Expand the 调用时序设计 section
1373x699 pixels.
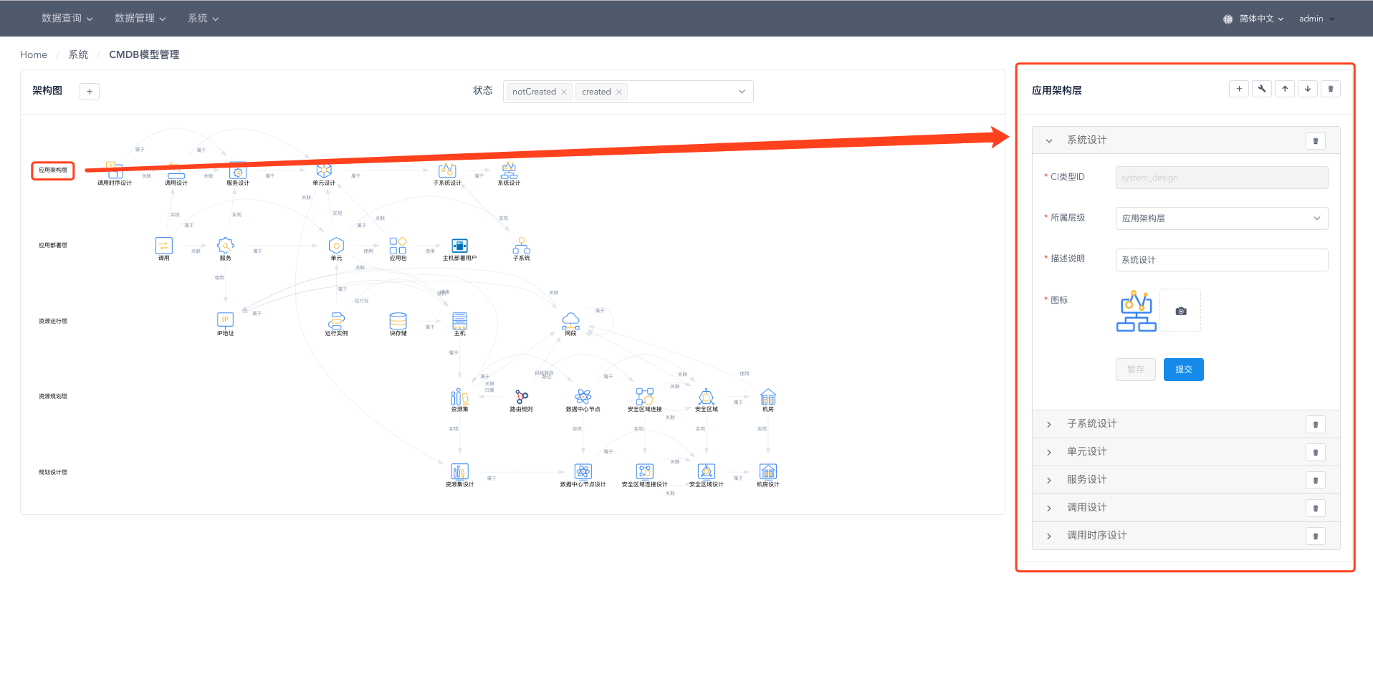click(1049, 536)
